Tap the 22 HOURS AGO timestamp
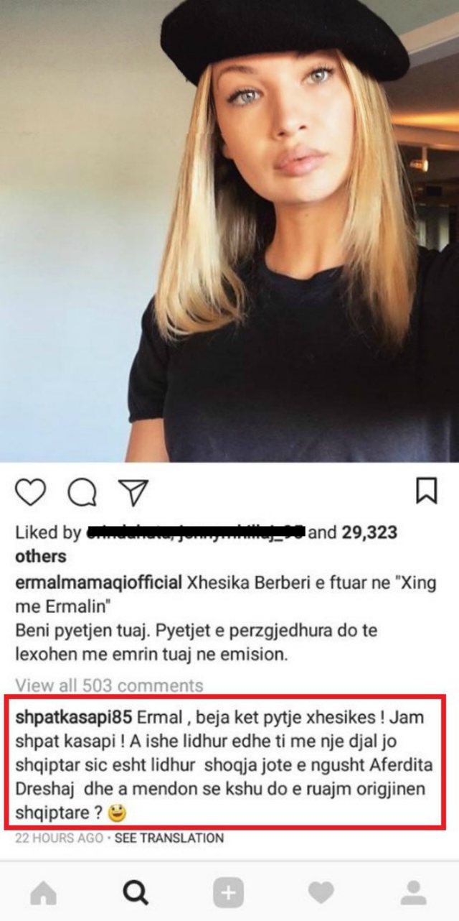 59,838
